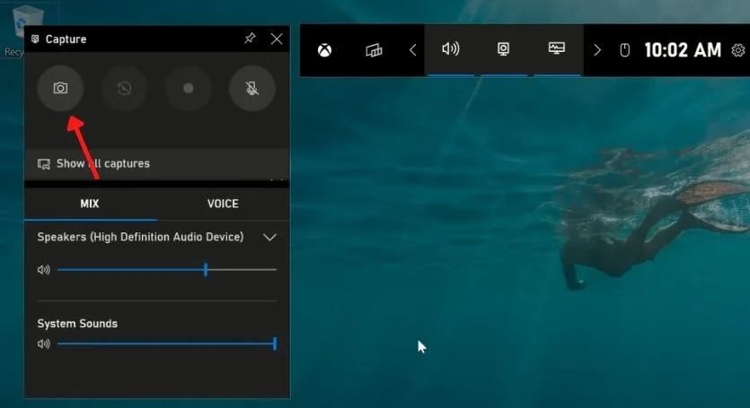Open Show all captures

click(x=157, y=163)
